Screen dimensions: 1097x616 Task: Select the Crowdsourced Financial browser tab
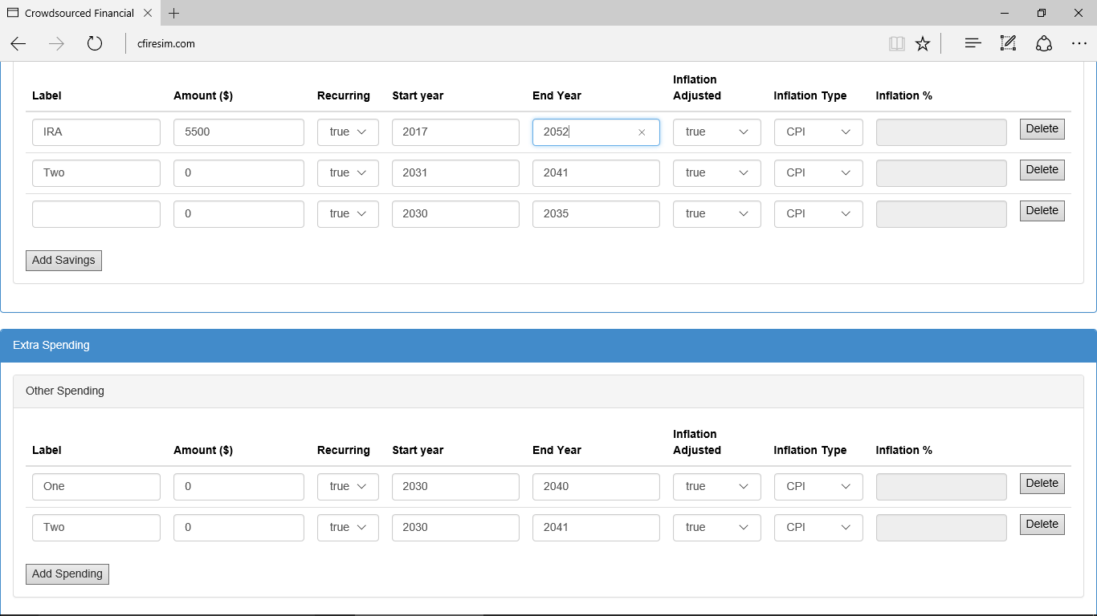(x=79, y=14)
